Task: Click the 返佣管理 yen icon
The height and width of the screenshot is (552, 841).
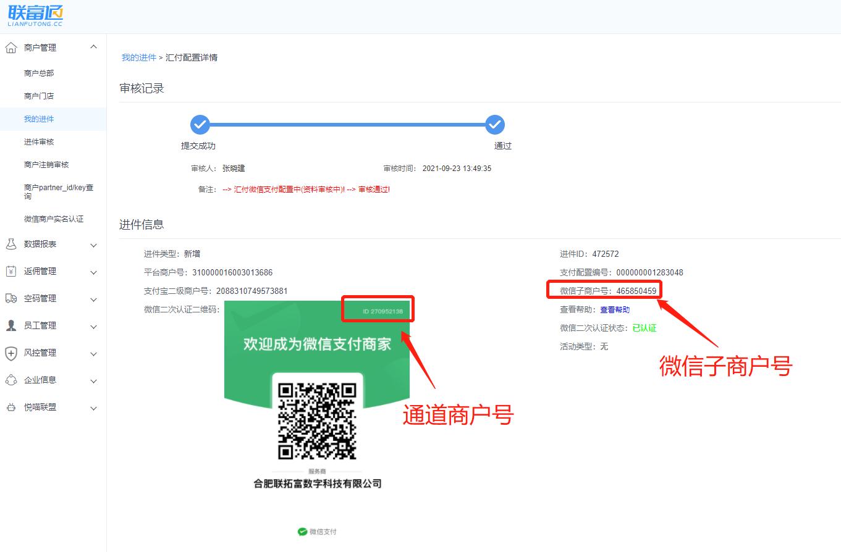Action: click(11, 271)
